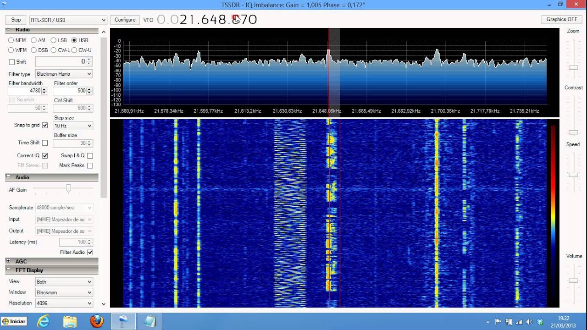Open the RTL-SDR / USB source dropdown

pyautogui.click(x=68, y=20)
